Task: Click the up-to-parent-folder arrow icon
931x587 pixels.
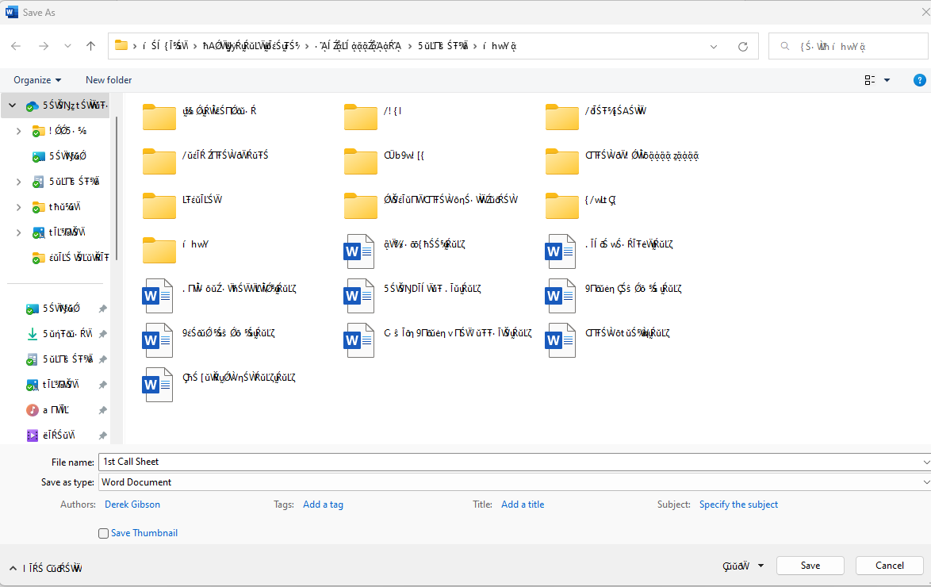Action: 90,46
